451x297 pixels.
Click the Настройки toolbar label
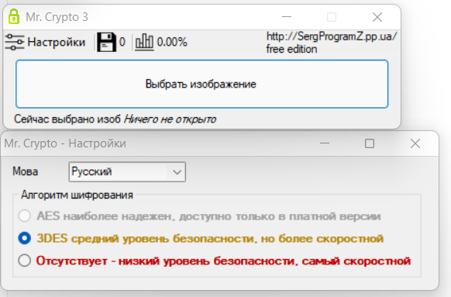[57, 42]
